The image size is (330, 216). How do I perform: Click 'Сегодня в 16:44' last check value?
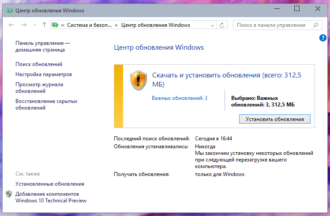click(x=214, y=139)
